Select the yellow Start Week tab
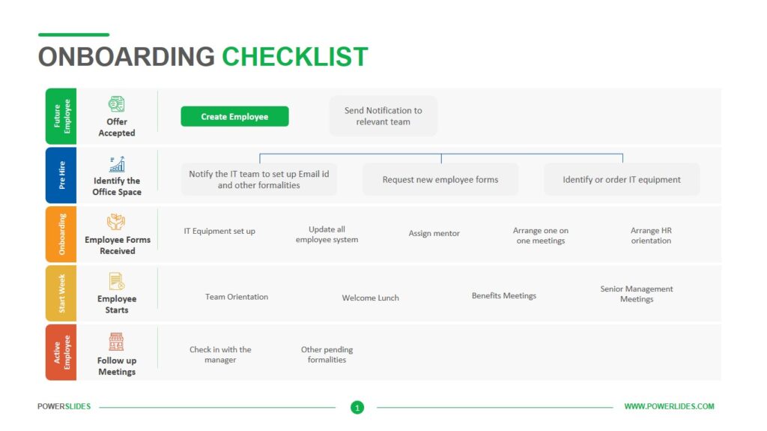The height and width of the screenshot is (431, 767). tap(61, 293)
